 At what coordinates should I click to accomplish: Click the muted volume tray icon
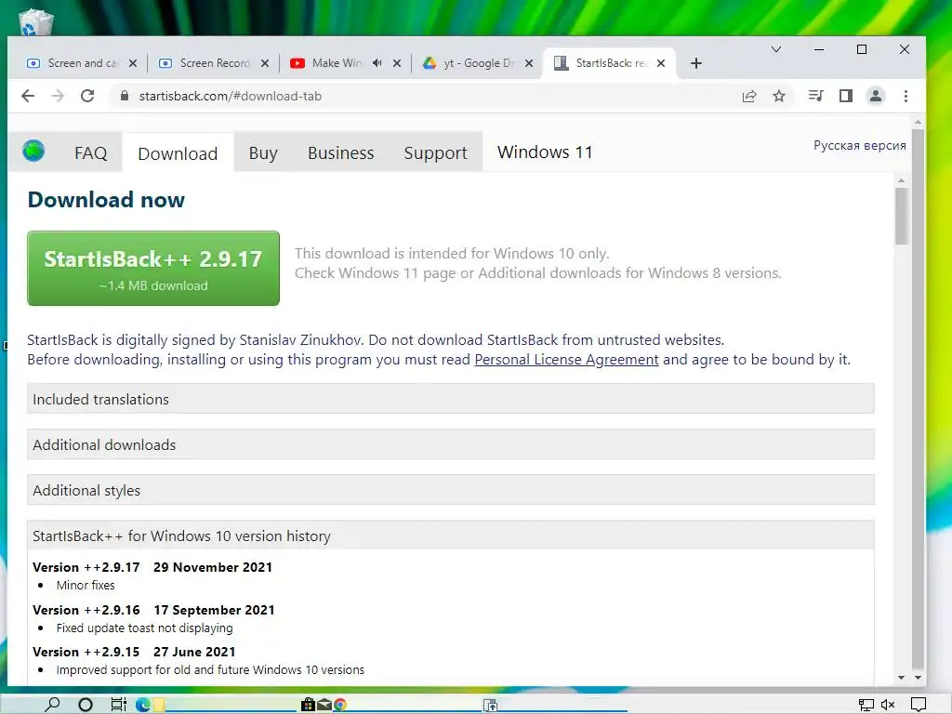pos(888,705)
